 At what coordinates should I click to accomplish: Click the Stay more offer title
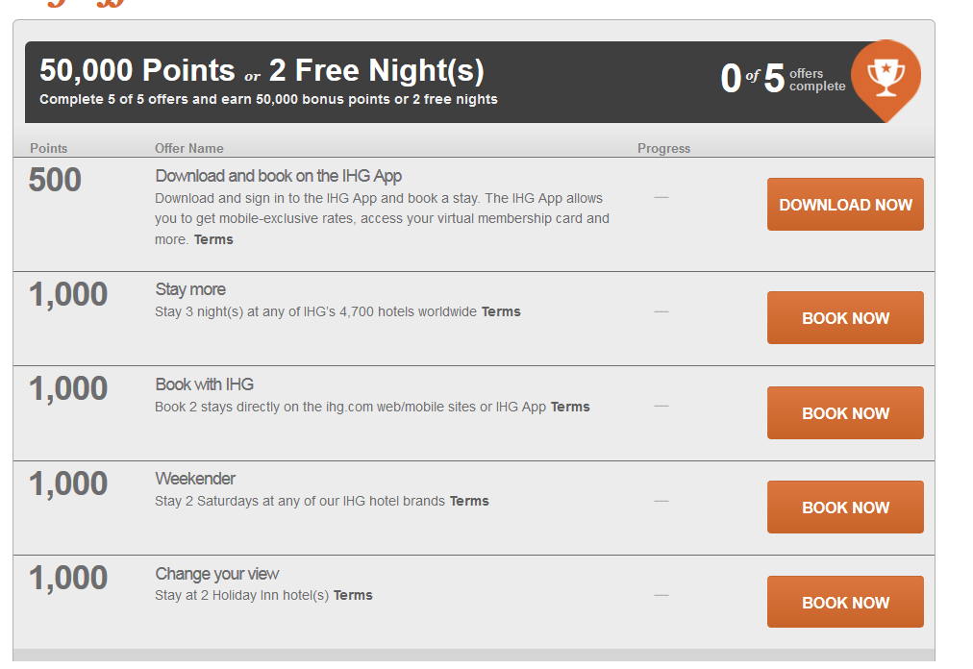coord(190,290)
